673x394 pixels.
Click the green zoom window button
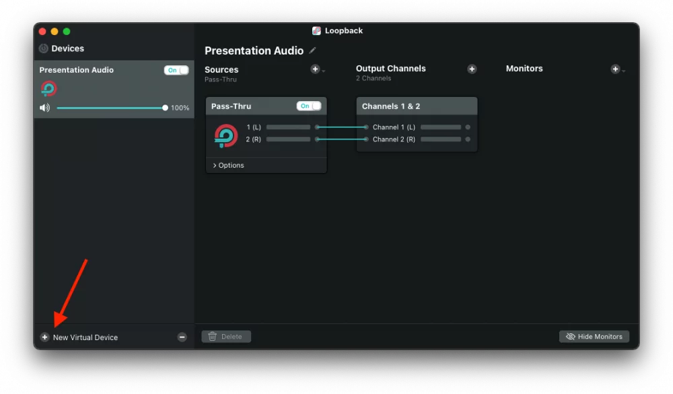67,32
